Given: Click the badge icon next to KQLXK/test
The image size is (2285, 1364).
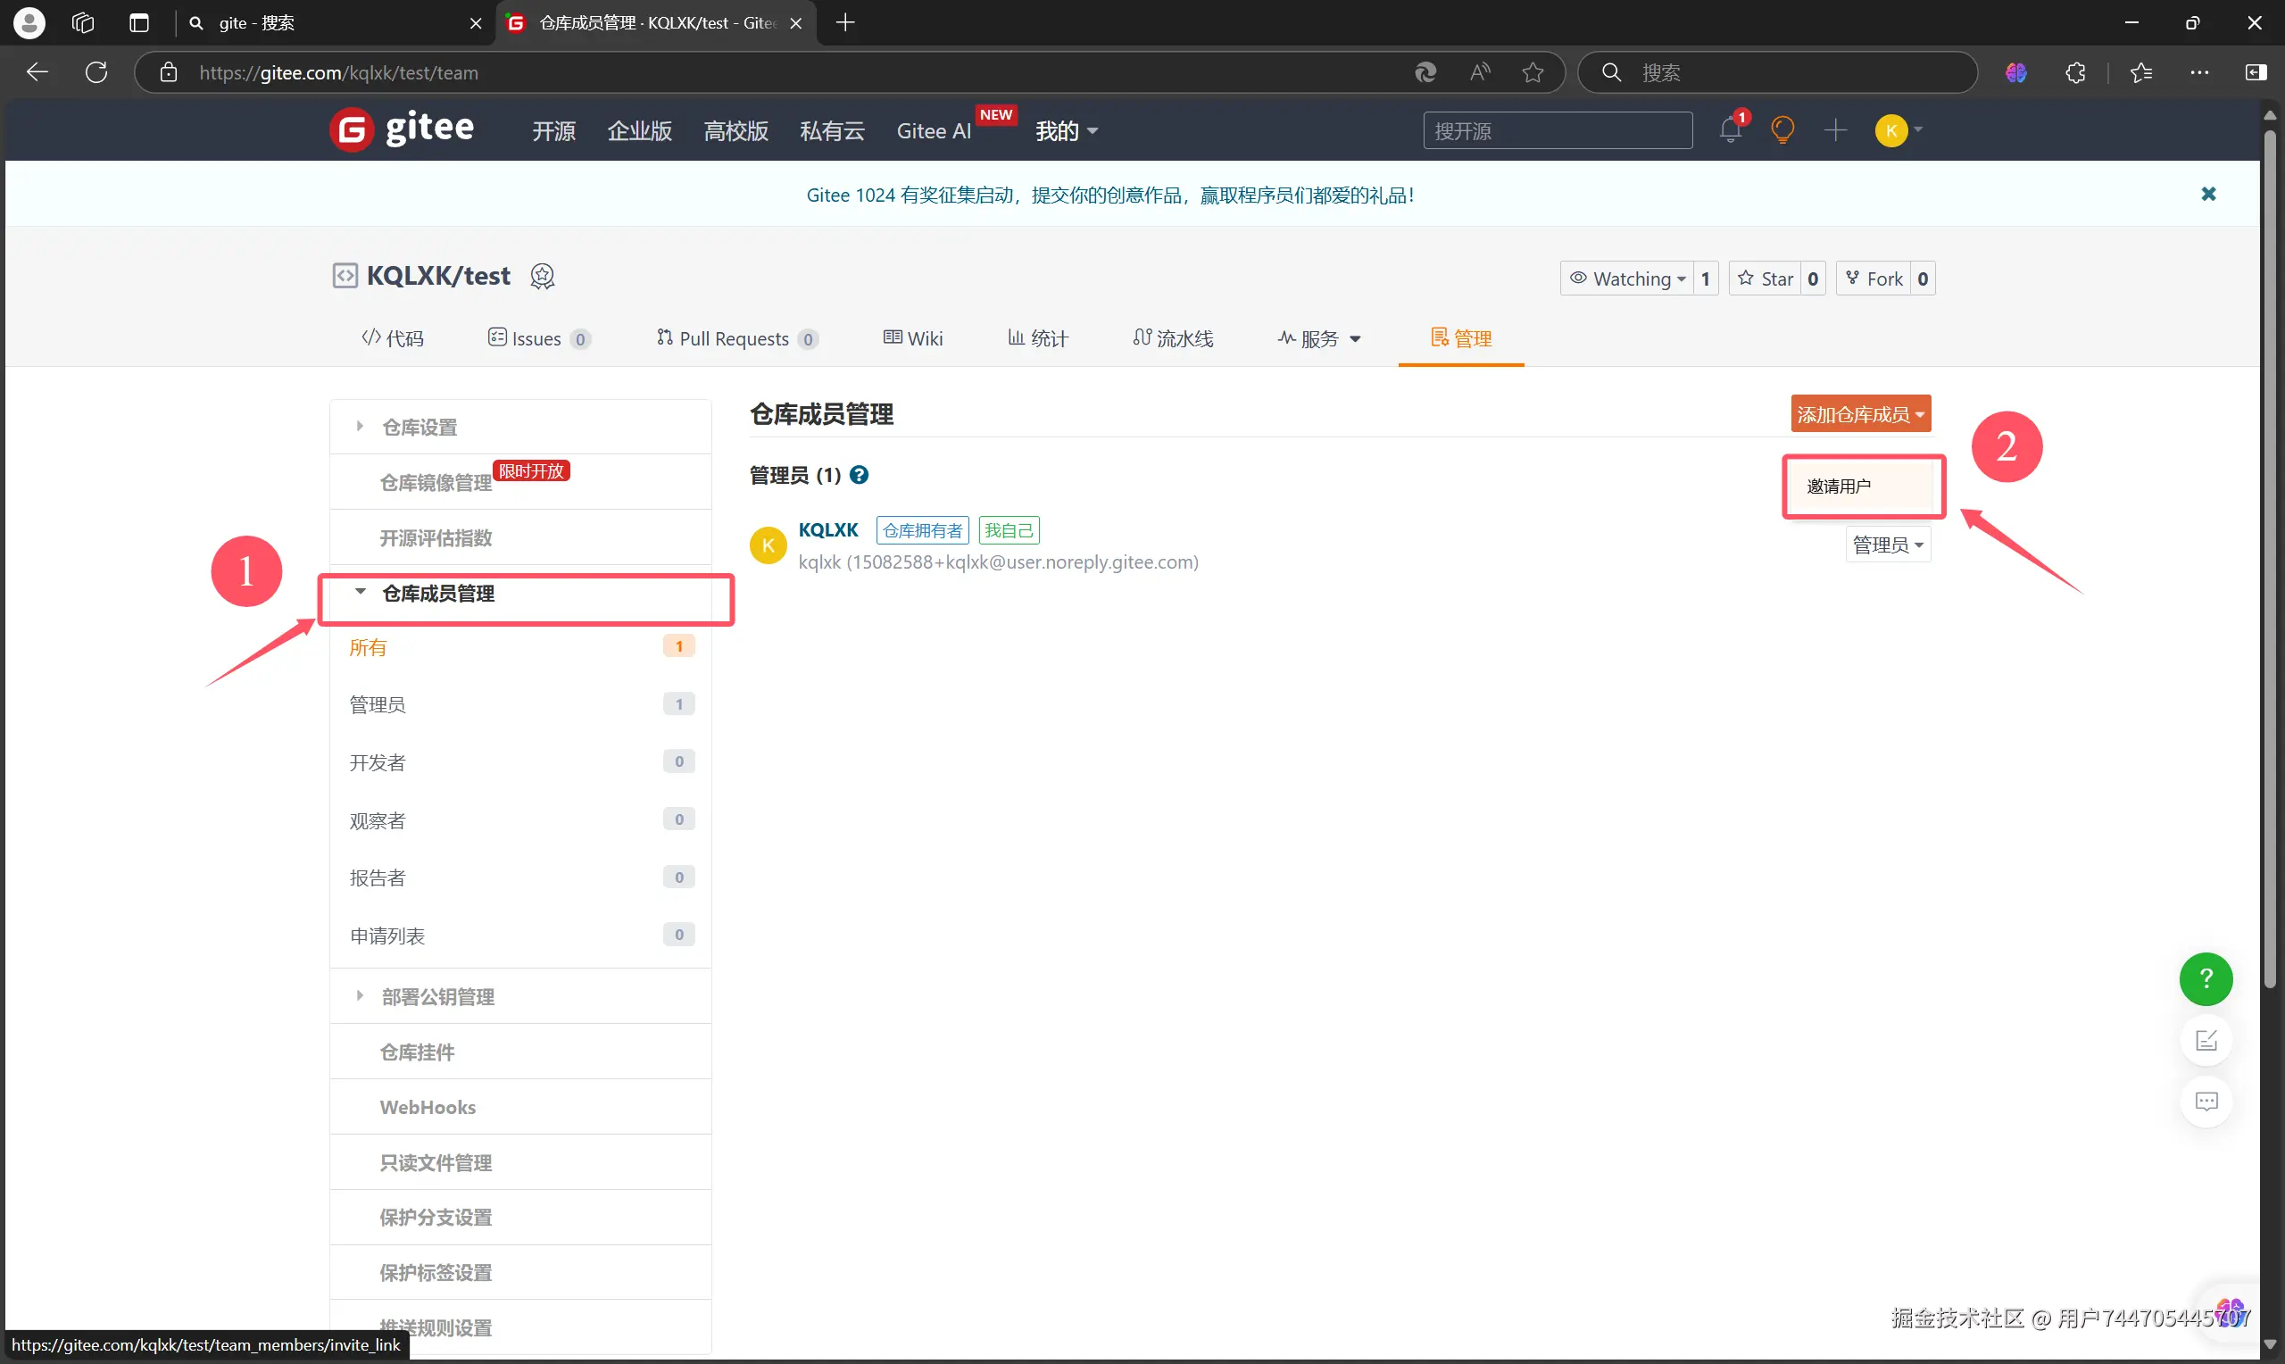Looking at the screenshot, I should 542,276.
